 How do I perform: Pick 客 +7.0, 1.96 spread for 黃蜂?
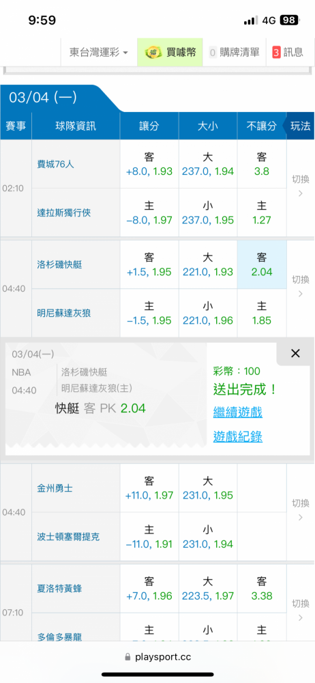(x=149, y=589)
